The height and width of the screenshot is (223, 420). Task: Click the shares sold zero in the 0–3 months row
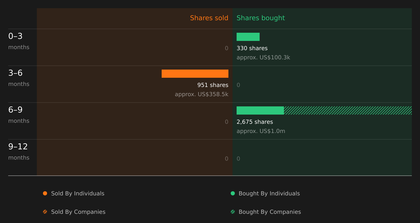coord(227,48)
